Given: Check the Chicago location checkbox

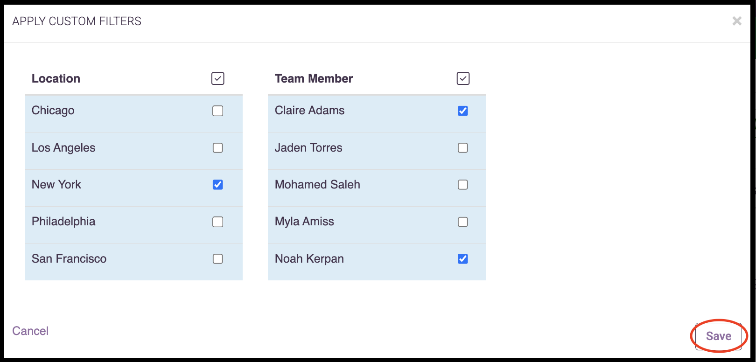Looking at the screenshot, I should 218,111.
